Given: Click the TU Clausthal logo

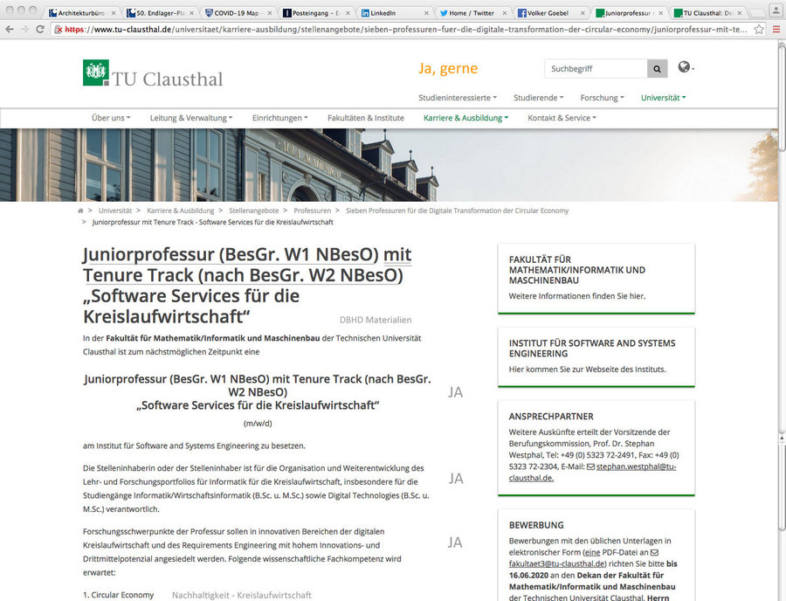Looking at the screenshot, I should point(152,73).
